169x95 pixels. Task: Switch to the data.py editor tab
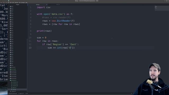click(x=38, y=5)
